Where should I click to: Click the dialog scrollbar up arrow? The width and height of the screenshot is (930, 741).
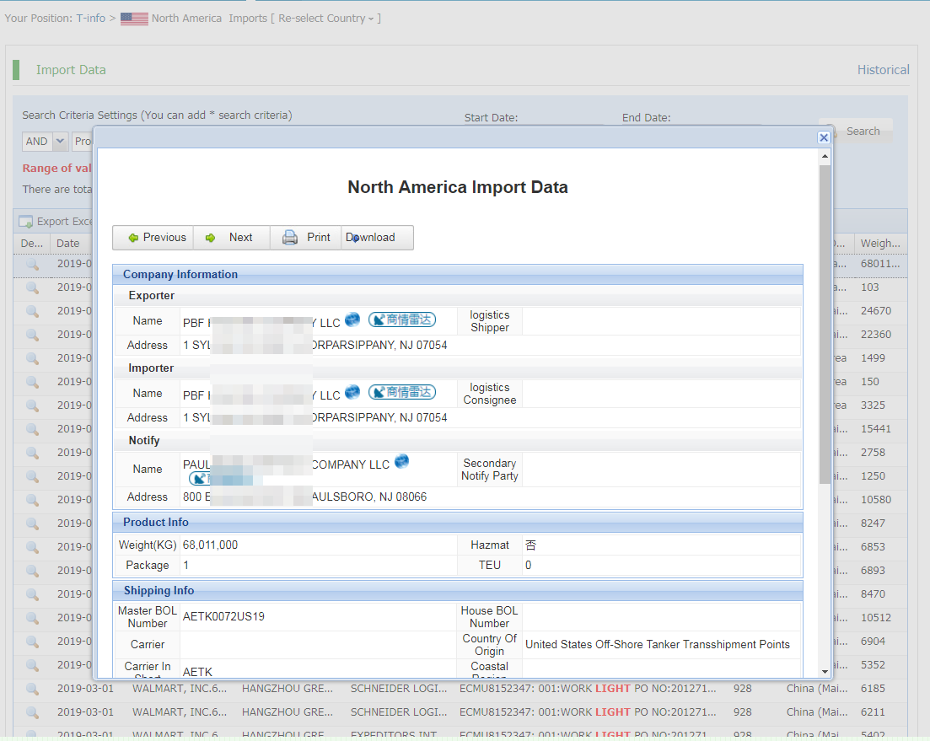click(x=825, y=157)
